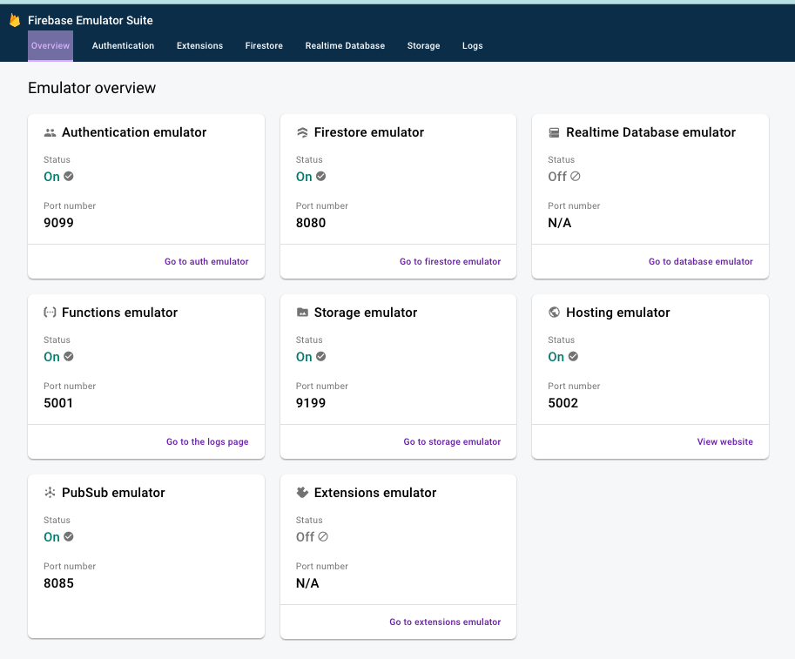
Task: Click the Authentication emulator card title
Action: [134, 132]
